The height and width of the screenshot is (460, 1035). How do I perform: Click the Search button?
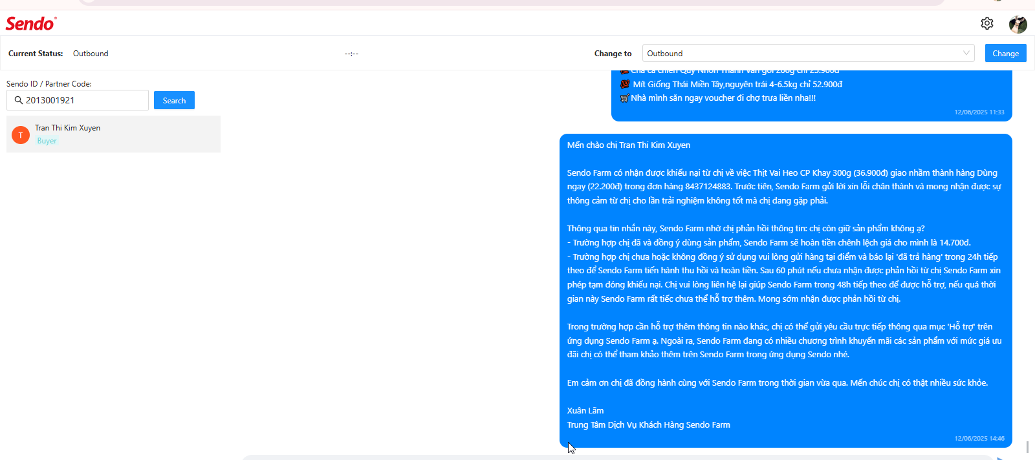point(174,100)
